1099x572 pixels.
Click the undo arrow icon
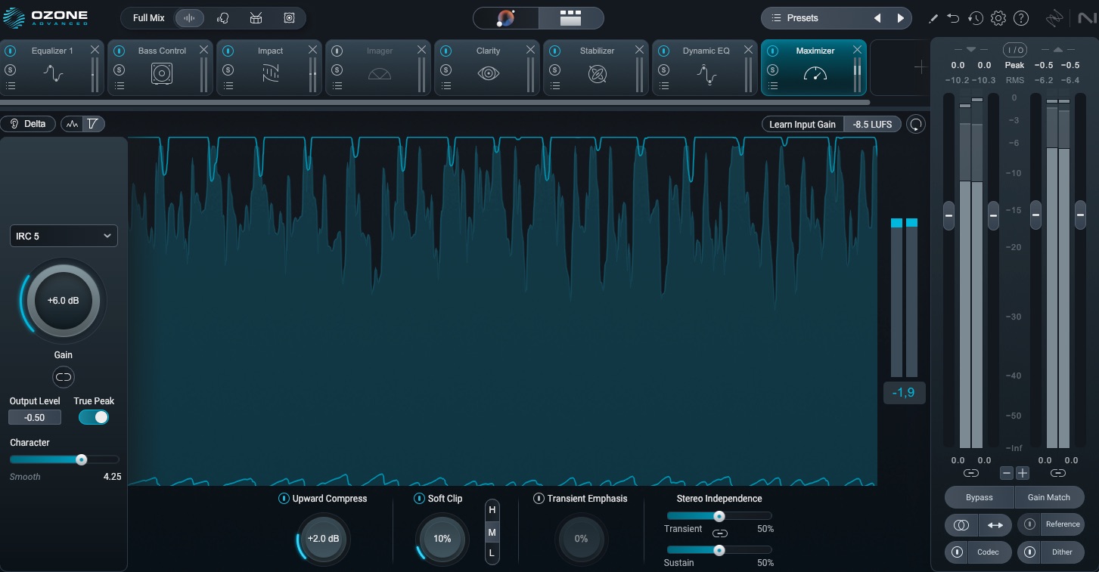(x=954, y=18)
